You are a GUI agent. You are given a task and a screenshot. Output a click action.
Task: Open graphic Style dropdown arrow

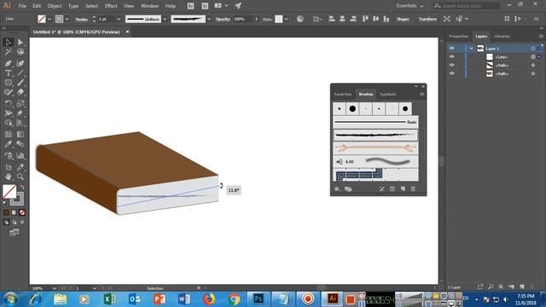(287, 19)
